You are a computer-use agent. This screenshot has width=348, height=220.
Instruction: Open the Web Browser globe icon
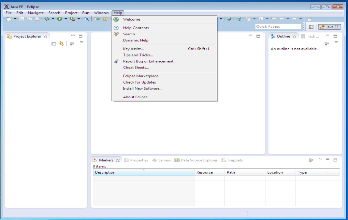[x=229, y=19]
